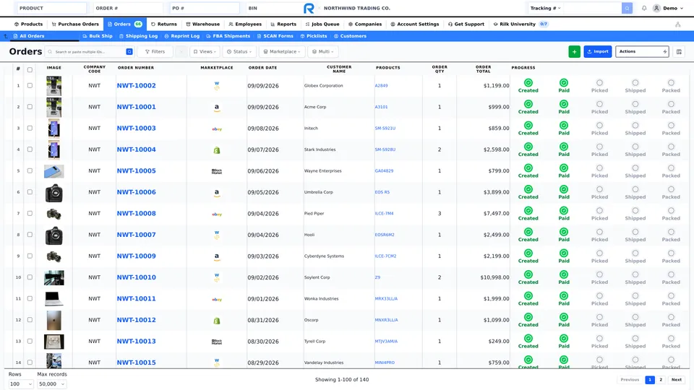Click the Paid progress check for NWT-10011
694x390 pixels.
pyautogui.click(x=563, y=296)
